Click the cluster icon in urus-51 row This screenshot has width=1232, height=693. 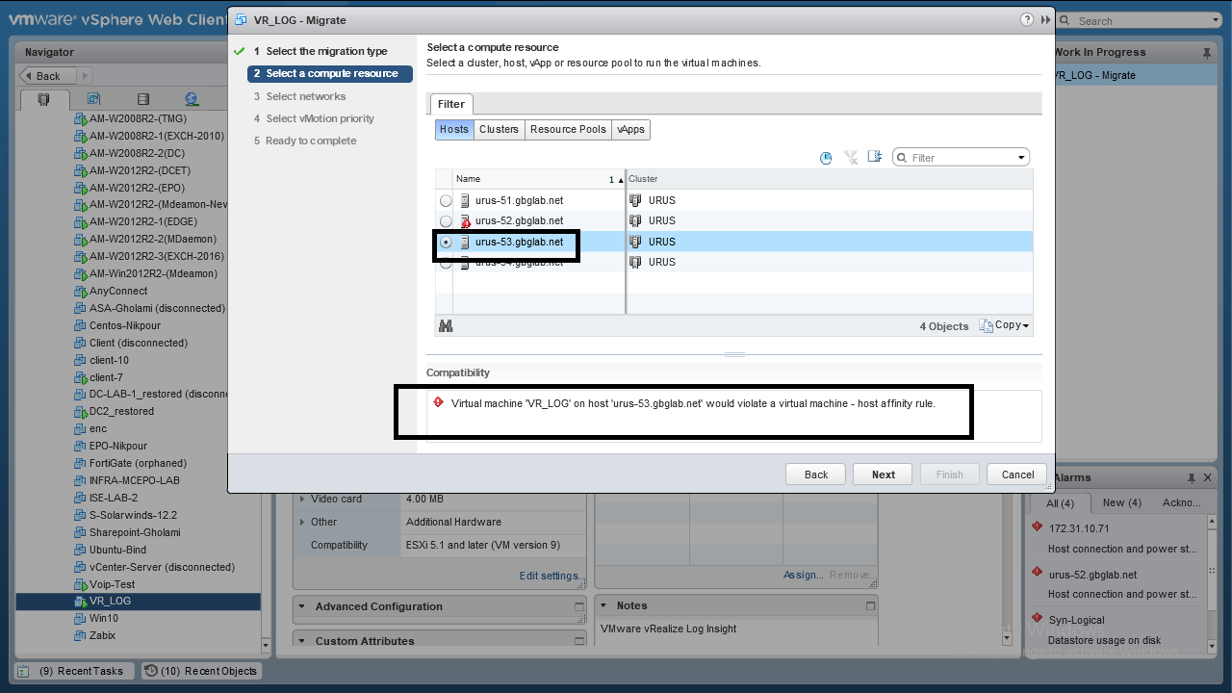pos(636,200)
